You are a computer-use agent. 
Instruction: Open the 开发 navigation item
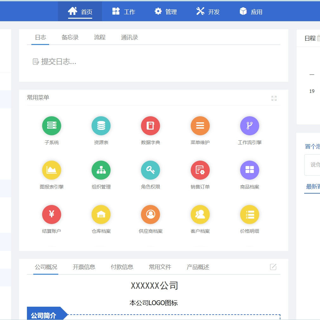pos(208,12)
